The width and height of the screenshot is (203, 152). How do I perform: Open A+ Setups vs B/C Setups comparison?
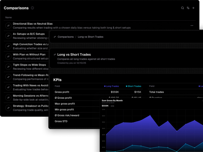tap(29, 34)
